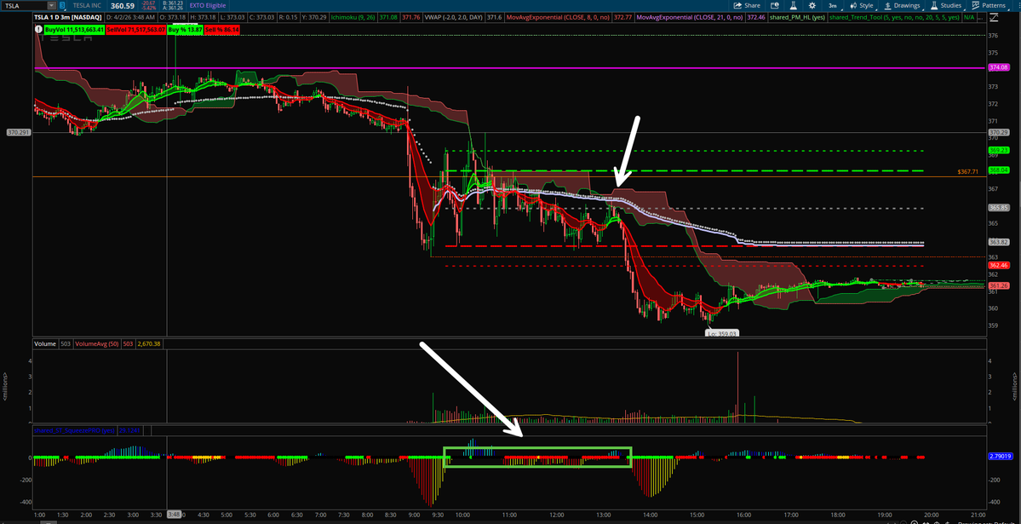Image resolution: width=1021 pixels, height=524 pixels.
Task: Open chart settings gear icon
Action: tap(812, 5)
